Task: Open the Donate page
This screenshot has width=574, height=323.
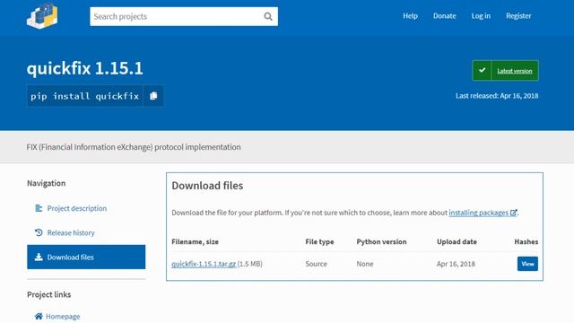Action: tap(445, 16)
